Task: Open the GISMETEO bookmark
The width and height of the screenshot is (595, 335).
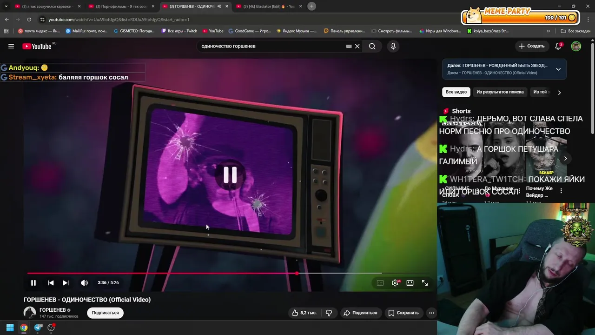Action: (134, 31)
